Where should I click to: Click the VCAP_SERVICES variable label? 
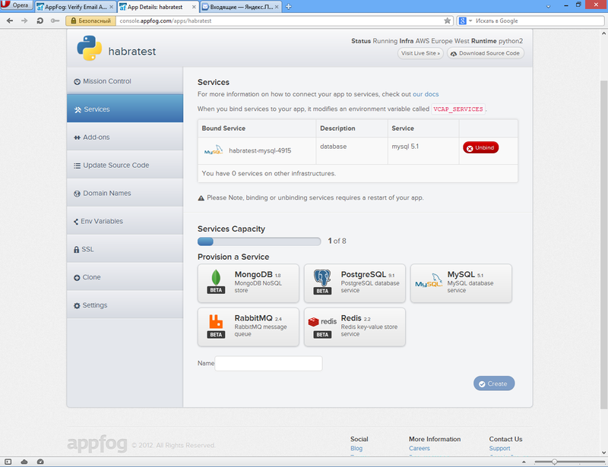458,109
